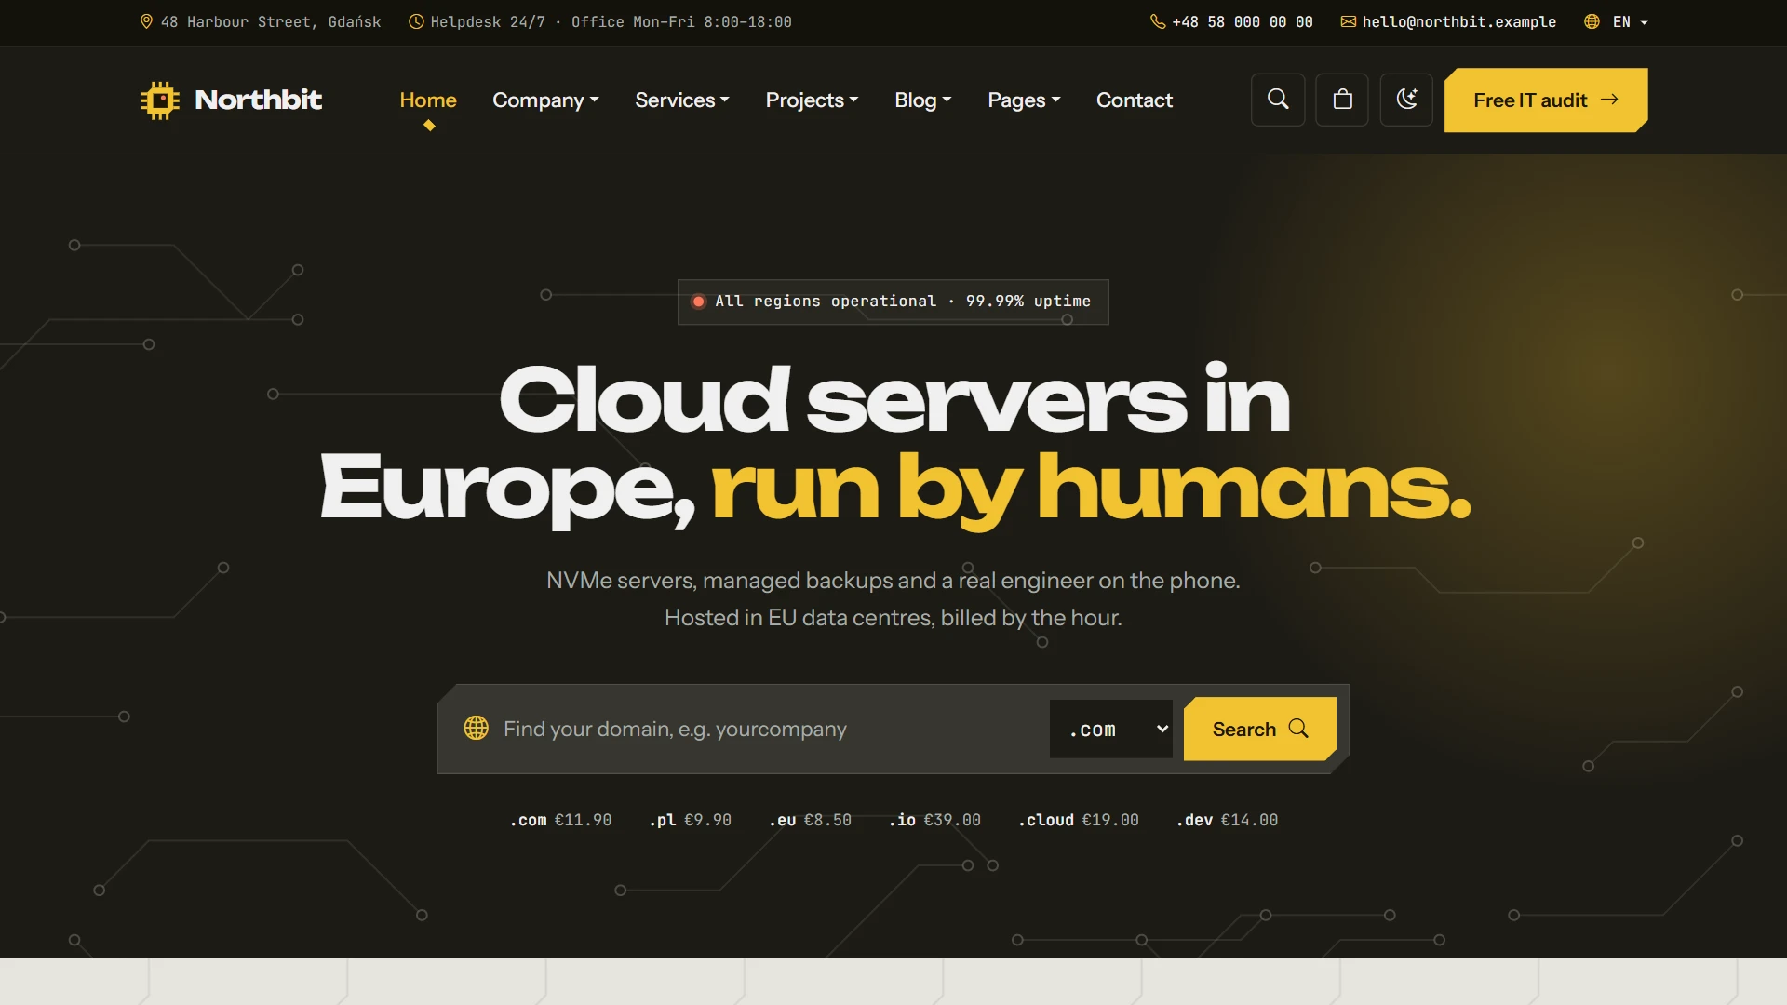Viewport: 1787px width, 1005px height.
Task: Open the site search magnifier icon
Action: (1278, 100)
